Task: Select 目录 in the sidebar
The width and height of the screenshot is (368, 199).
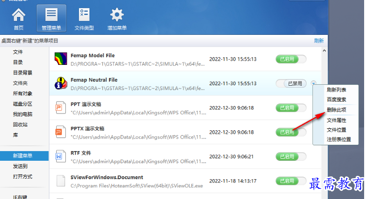Action: coord(18,62)
